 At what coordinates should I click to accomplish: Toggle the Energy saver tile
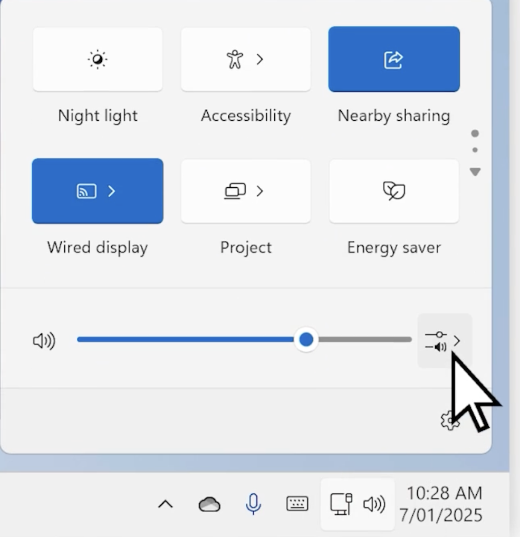(x=394, y=191)
